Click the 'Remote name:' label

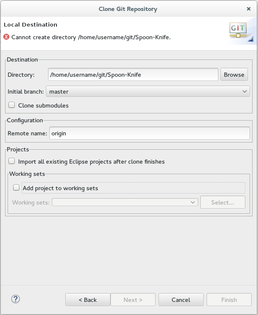(x=27, y=133)
